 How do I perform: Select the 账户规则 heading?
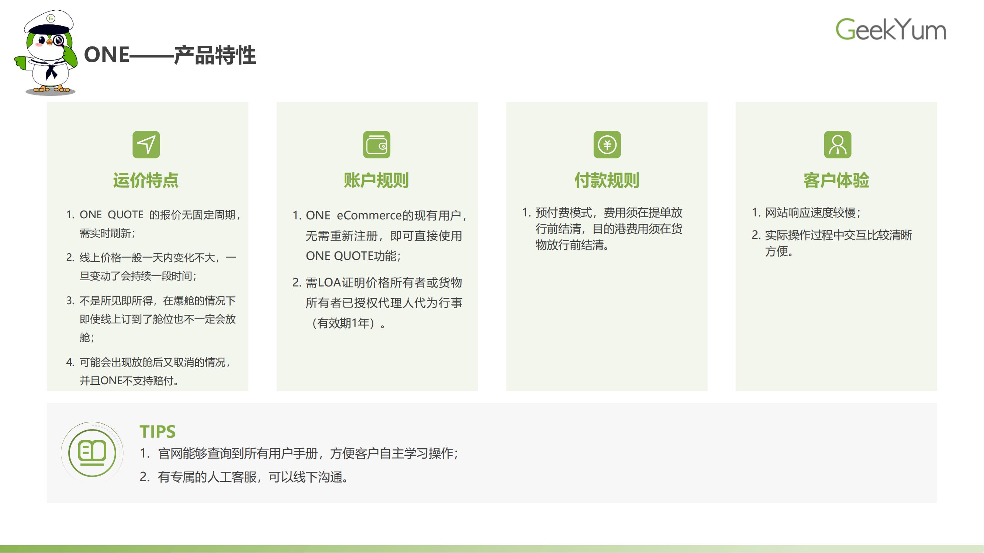(376, 180)
